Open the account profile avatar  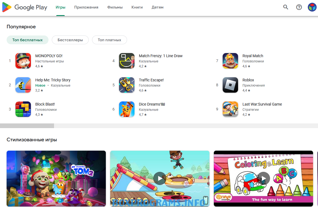tap(312, 7)
